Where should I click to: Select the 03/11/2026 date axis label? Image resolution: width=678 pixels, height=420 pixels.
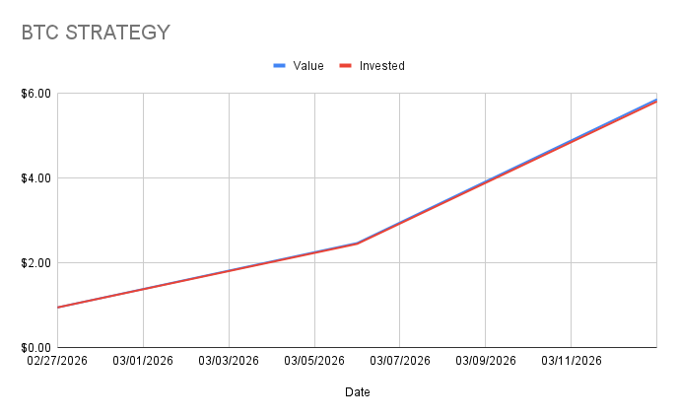tap(572, 361)
